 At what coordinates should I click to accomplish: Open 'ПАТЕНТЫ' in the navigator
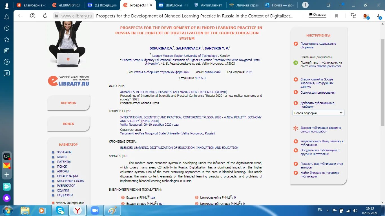pos(64,162)
